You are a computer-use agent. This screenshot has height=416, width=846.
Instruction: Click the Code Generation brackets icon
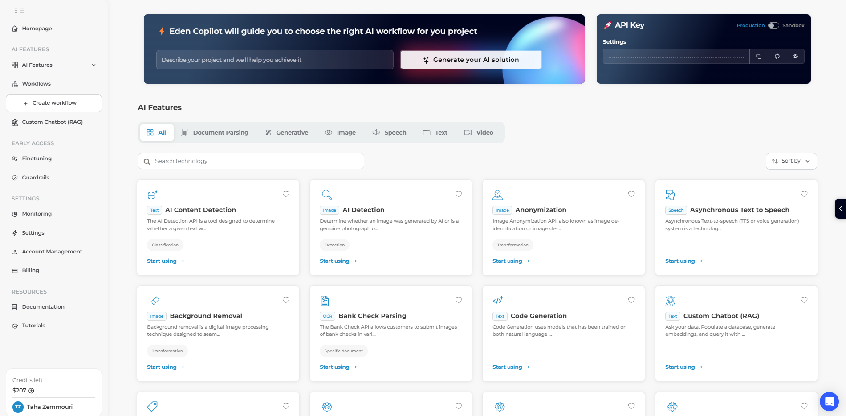pyautogui.click(x=498, y=301)
